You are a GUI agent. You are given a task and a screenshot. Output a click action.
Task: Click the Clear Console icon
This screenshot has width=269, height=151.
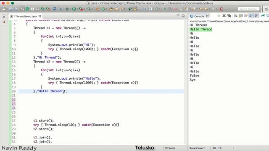(236, 16)
